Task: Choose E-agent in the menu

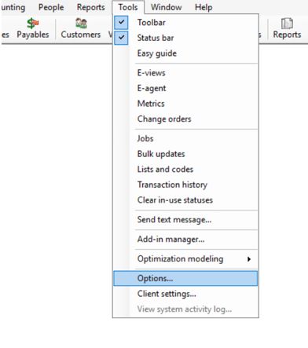Action: tap(185, 88)
